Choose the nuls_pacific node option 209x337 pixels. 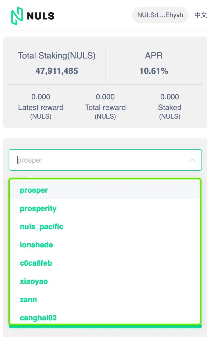tap(105, 226)
